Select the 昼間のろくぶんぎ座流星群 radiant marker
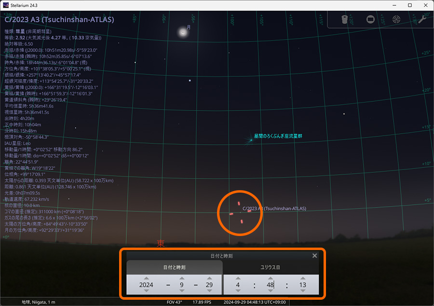Viewport: 434px width, 306px height. click(x=250, y=140)
